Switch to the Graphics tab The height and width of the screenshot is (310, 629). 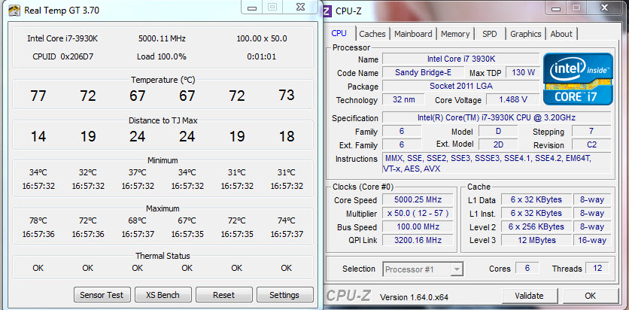point(525,34)
